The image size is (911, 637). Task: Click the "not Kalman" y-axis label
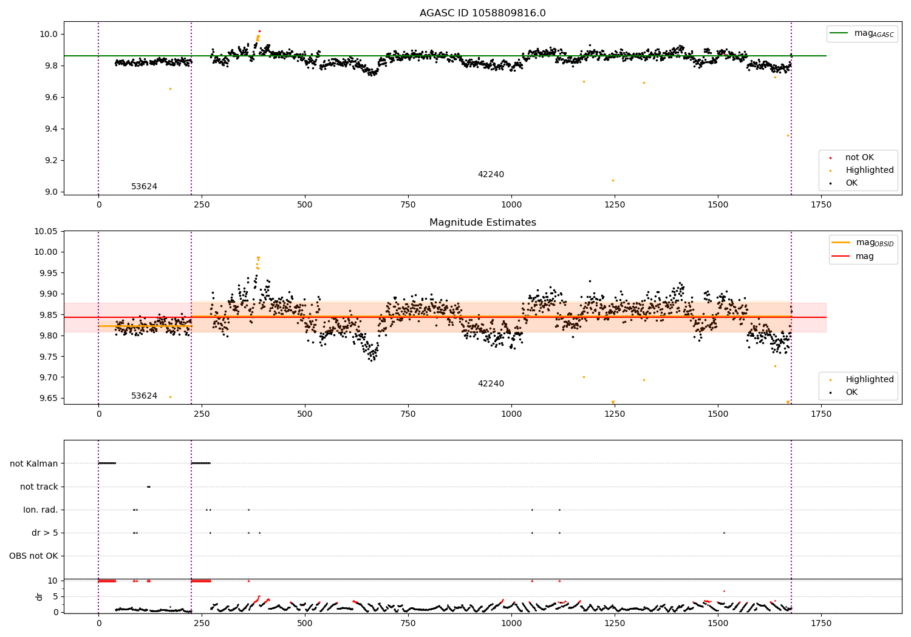34,463
